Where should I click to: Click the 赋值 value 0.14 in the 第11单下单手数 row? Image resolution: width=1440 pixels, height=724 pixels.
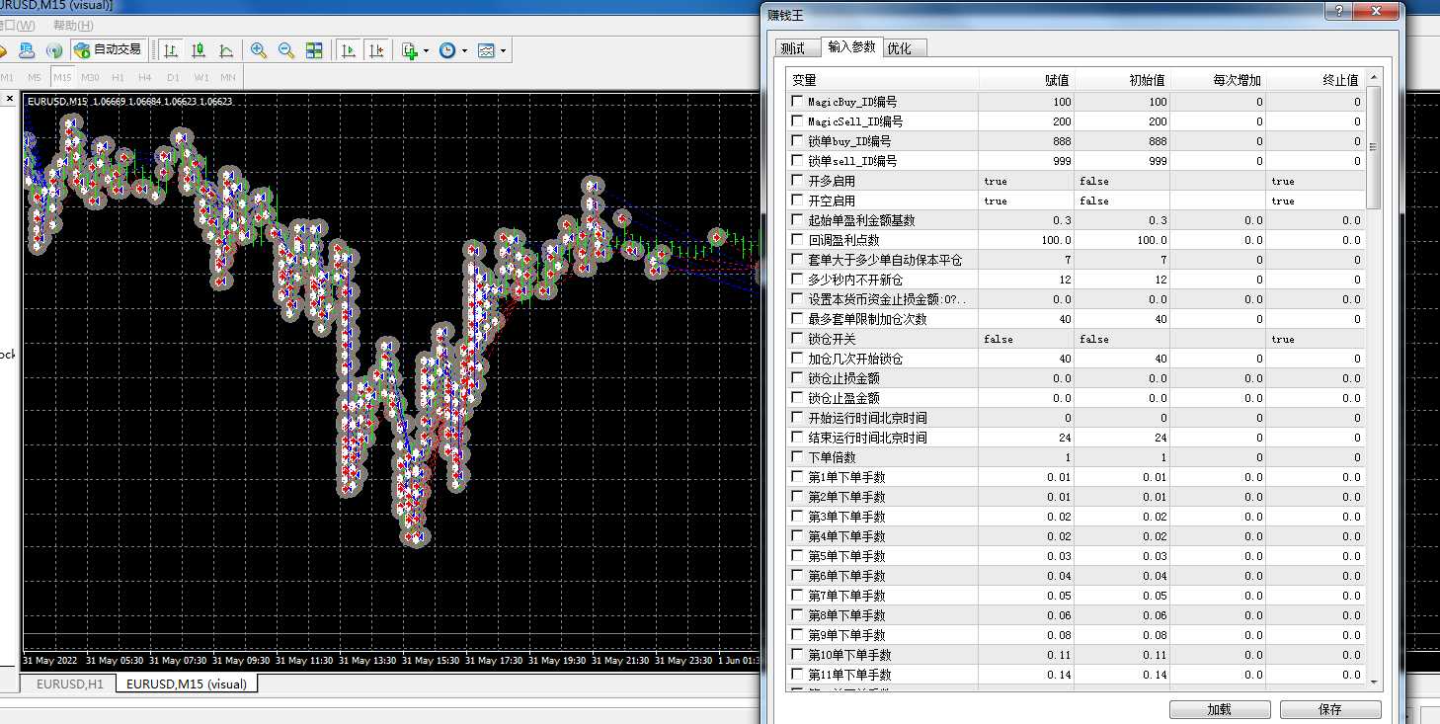tap(1059, 675)
